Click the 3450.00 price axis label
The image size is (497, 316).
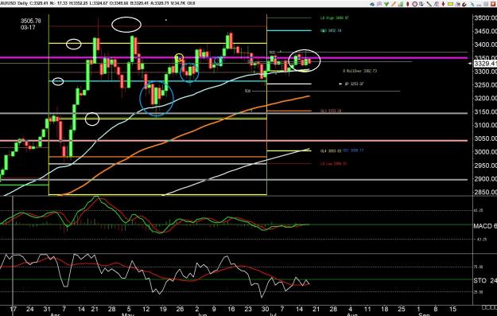pos(485,31)
